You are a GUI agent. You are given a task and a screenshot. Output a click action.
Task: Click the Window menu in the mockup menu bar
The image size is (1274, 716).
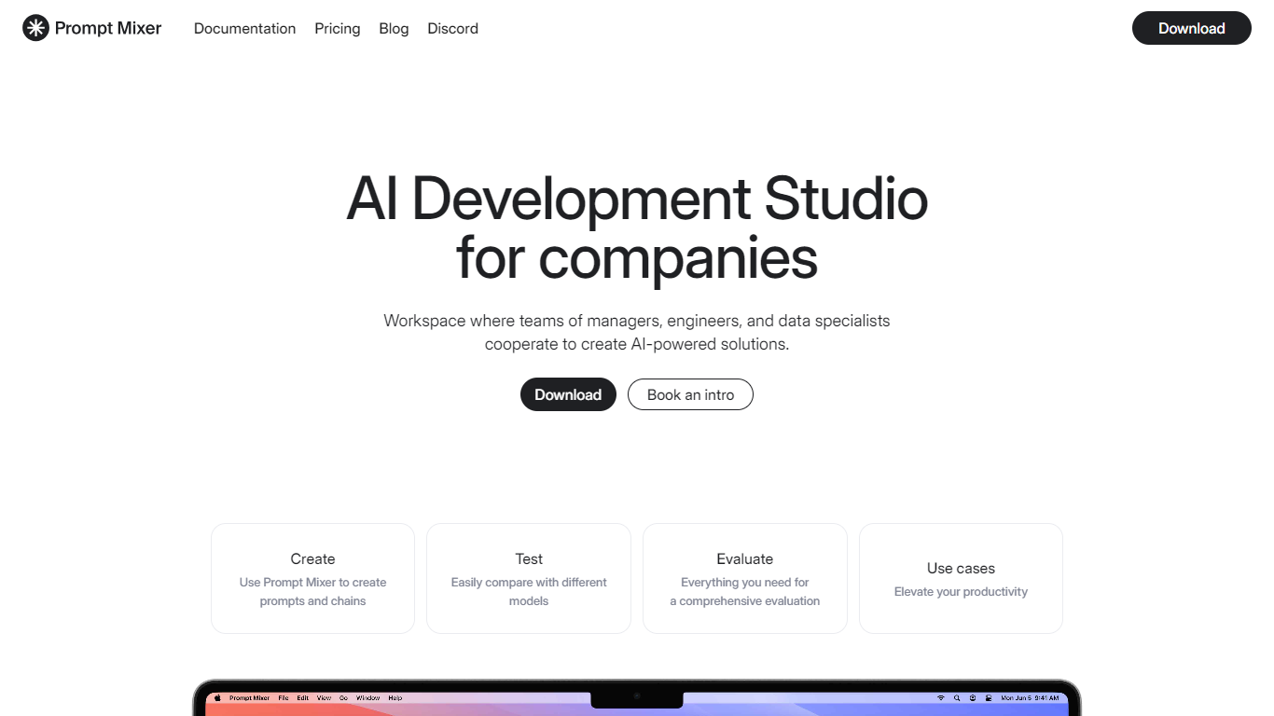367,697
